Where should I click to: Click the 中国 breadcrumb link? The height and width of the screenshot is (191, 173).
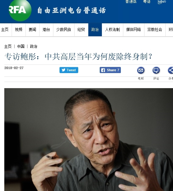click(x=21, y=46)
